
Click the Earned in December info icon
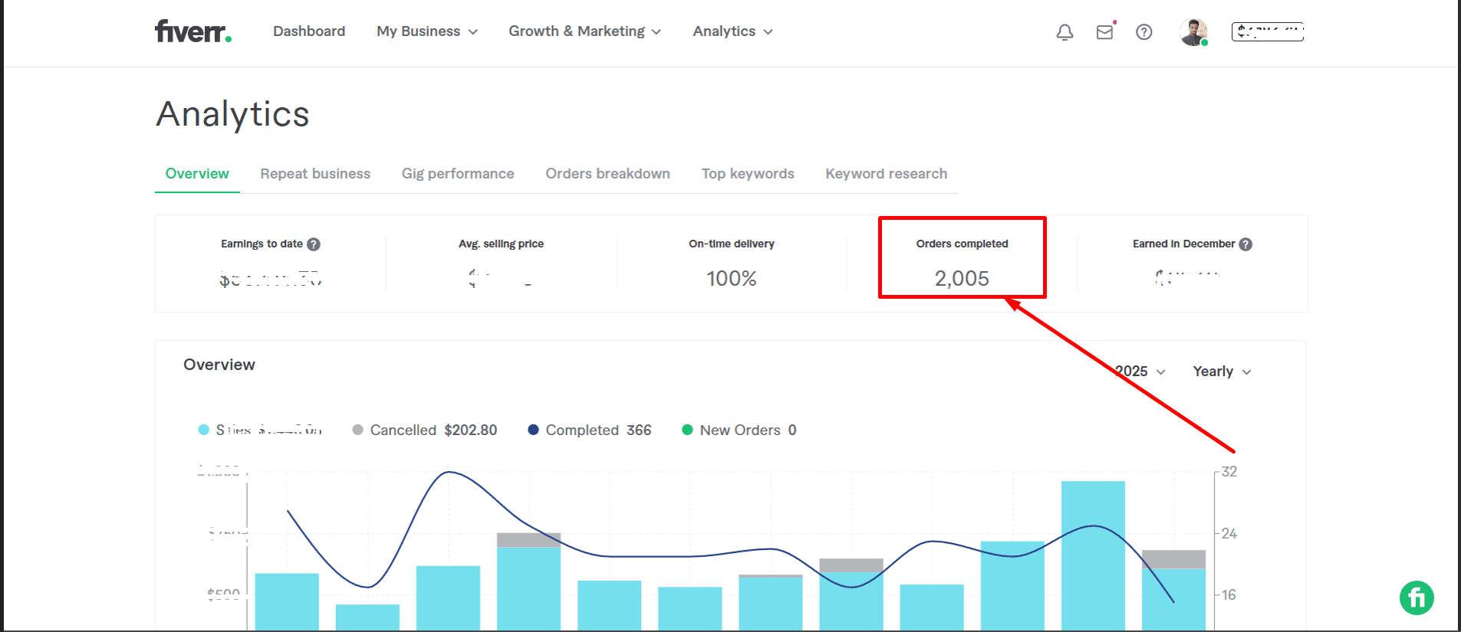pyautogui.click(x=1245, y=244)
